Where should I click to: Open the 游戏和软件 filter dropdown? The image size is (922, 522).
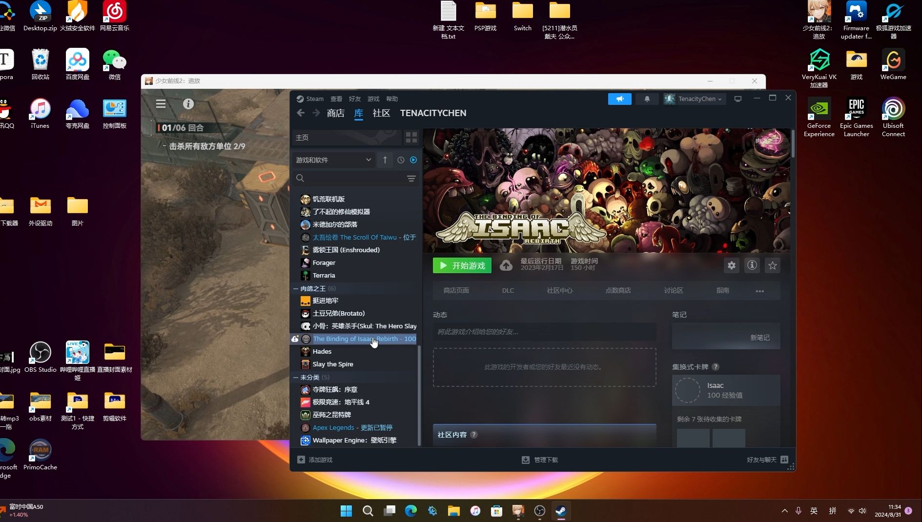point(334,160)
